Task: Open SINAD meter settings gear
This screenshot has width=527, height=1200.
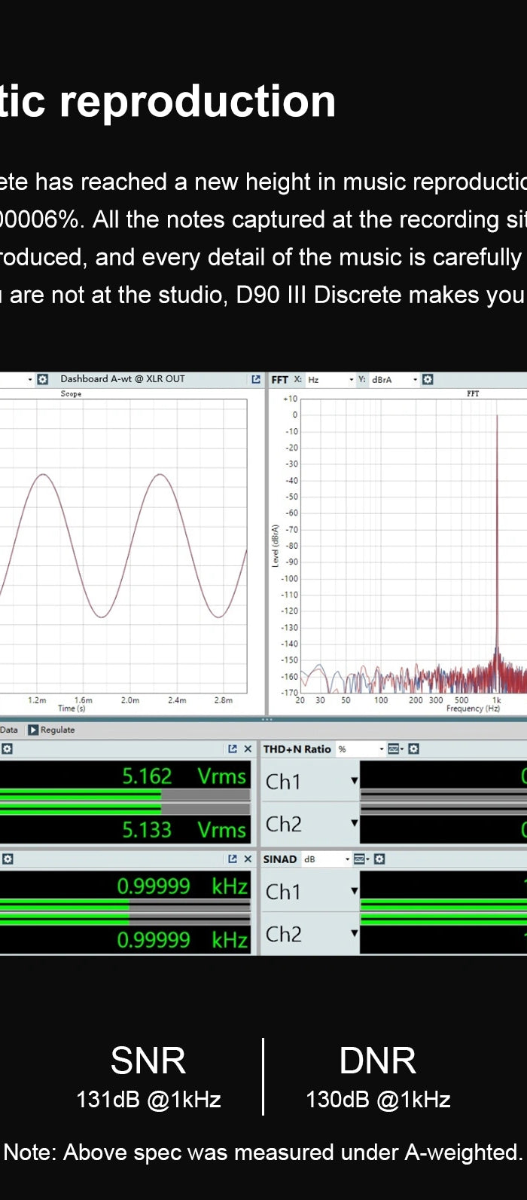Action: [x=379, y=859]
